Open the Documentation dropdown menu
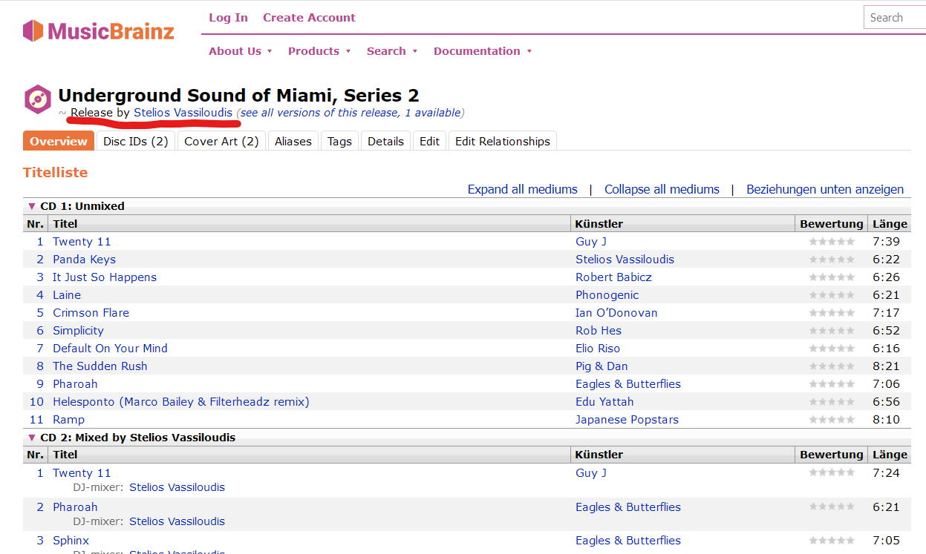 coord(483,51)
